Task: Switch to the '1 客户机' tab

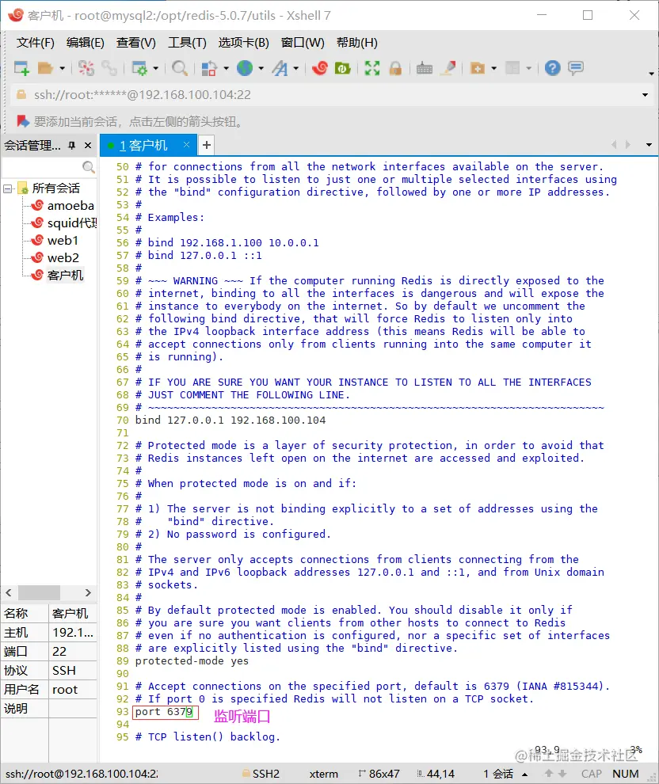Action: (143, 146)
